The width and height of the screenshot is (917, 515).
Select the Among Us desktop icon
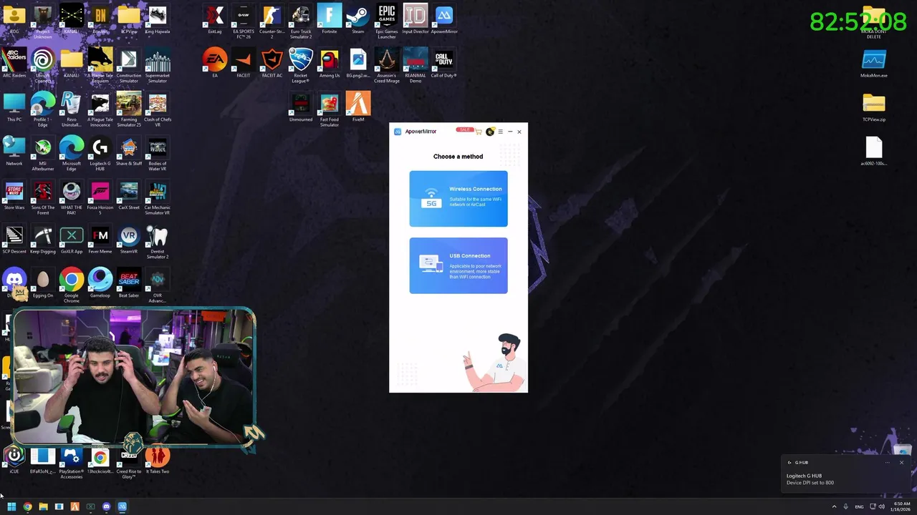(x=330, y=63)
